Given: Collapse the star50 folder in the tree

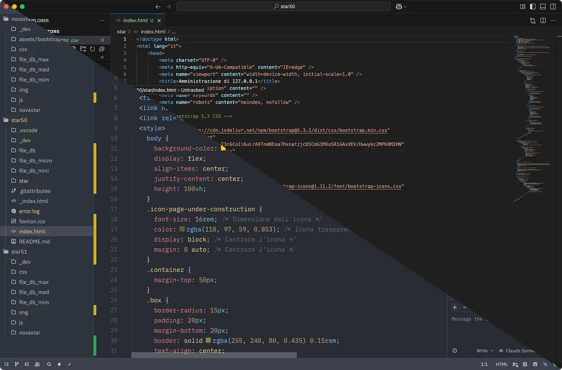Looking at the screenshot, I should [19, 120].
